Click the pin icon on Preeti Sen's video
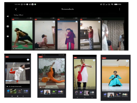 [63, 60]
